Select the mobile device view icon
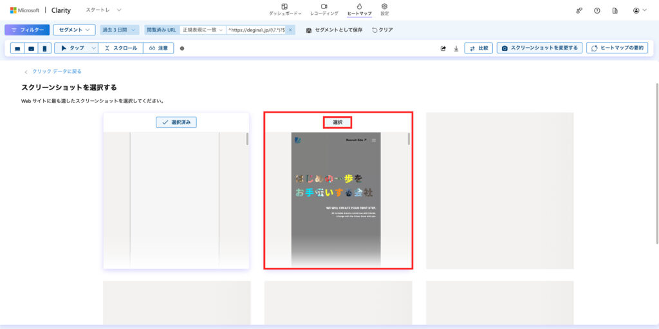The image size is (659, 329). pos(44,48)
